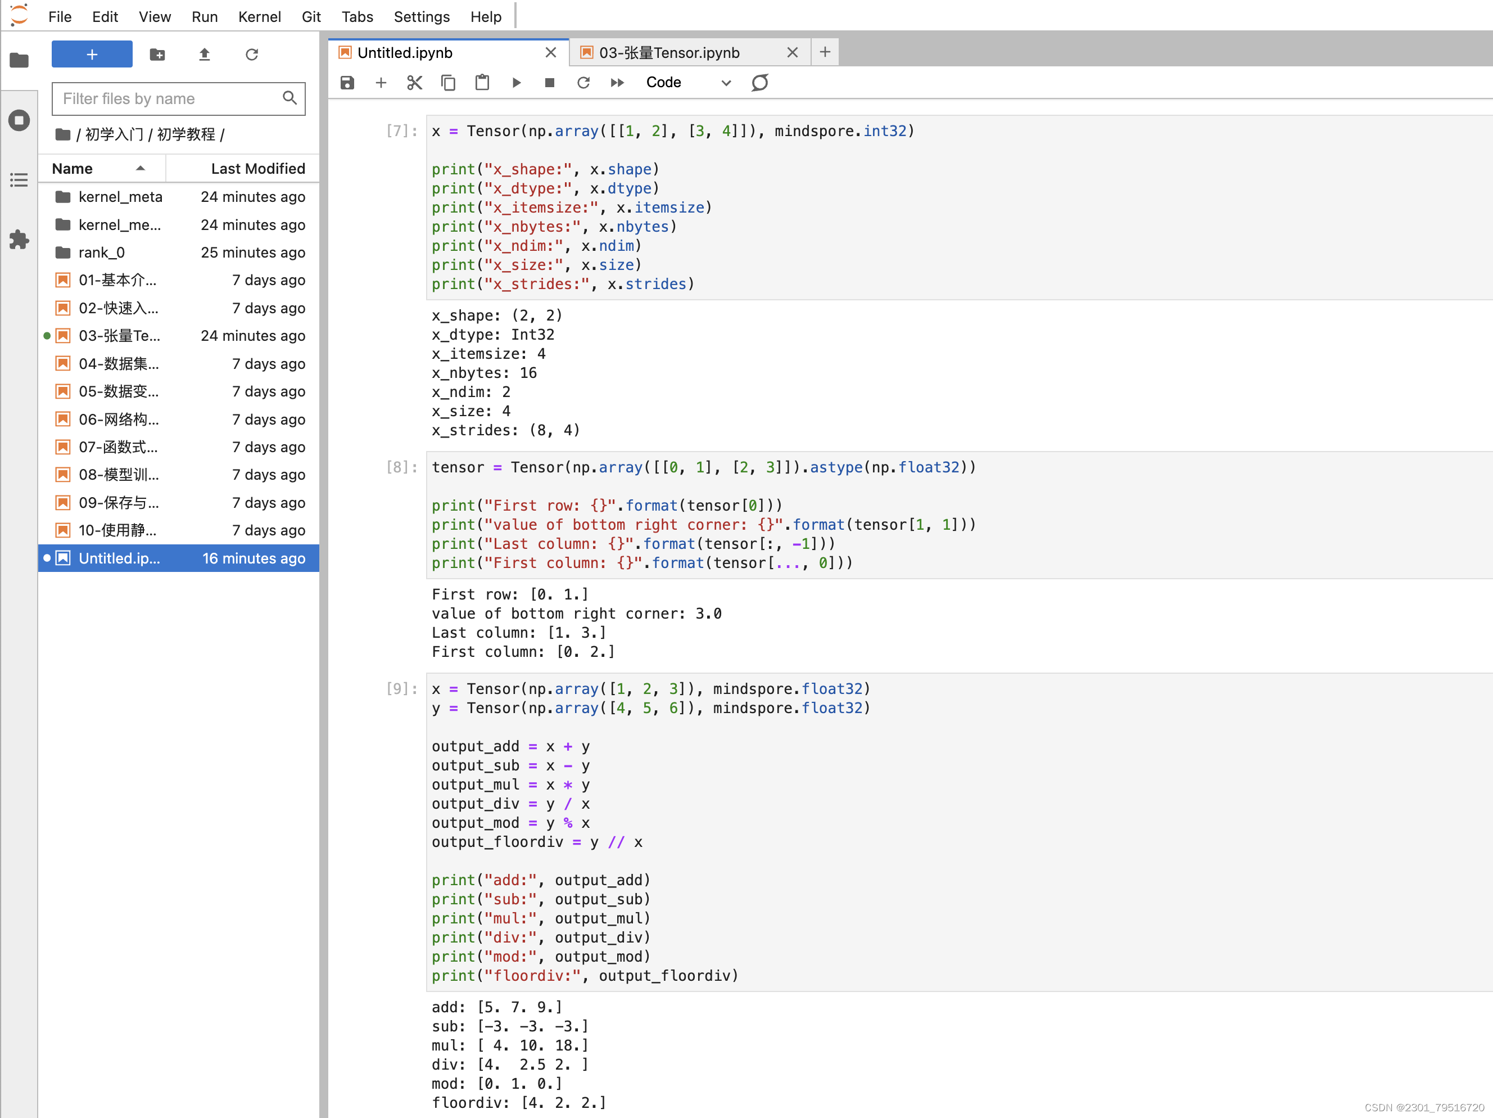Open the Code cell type dropdown
This screenshot has height=1118, width=1493.
[x=687, y=82]
